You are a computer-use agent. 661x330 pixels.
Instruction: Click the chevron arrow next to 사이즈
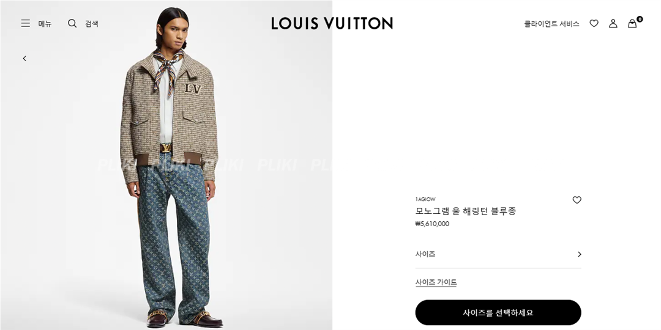579,254
